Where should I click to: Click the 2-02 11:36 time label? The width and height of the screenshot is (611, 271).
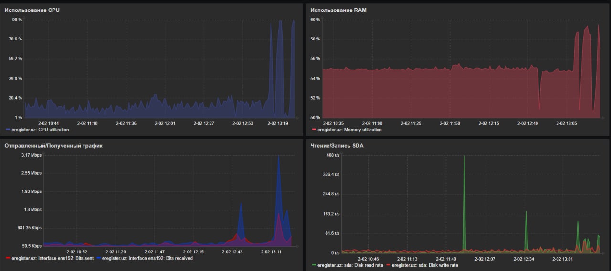126,123
